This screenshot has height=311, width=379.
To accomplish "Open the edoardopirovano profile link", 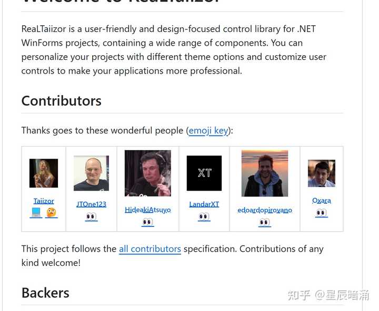I will point(265,210).
